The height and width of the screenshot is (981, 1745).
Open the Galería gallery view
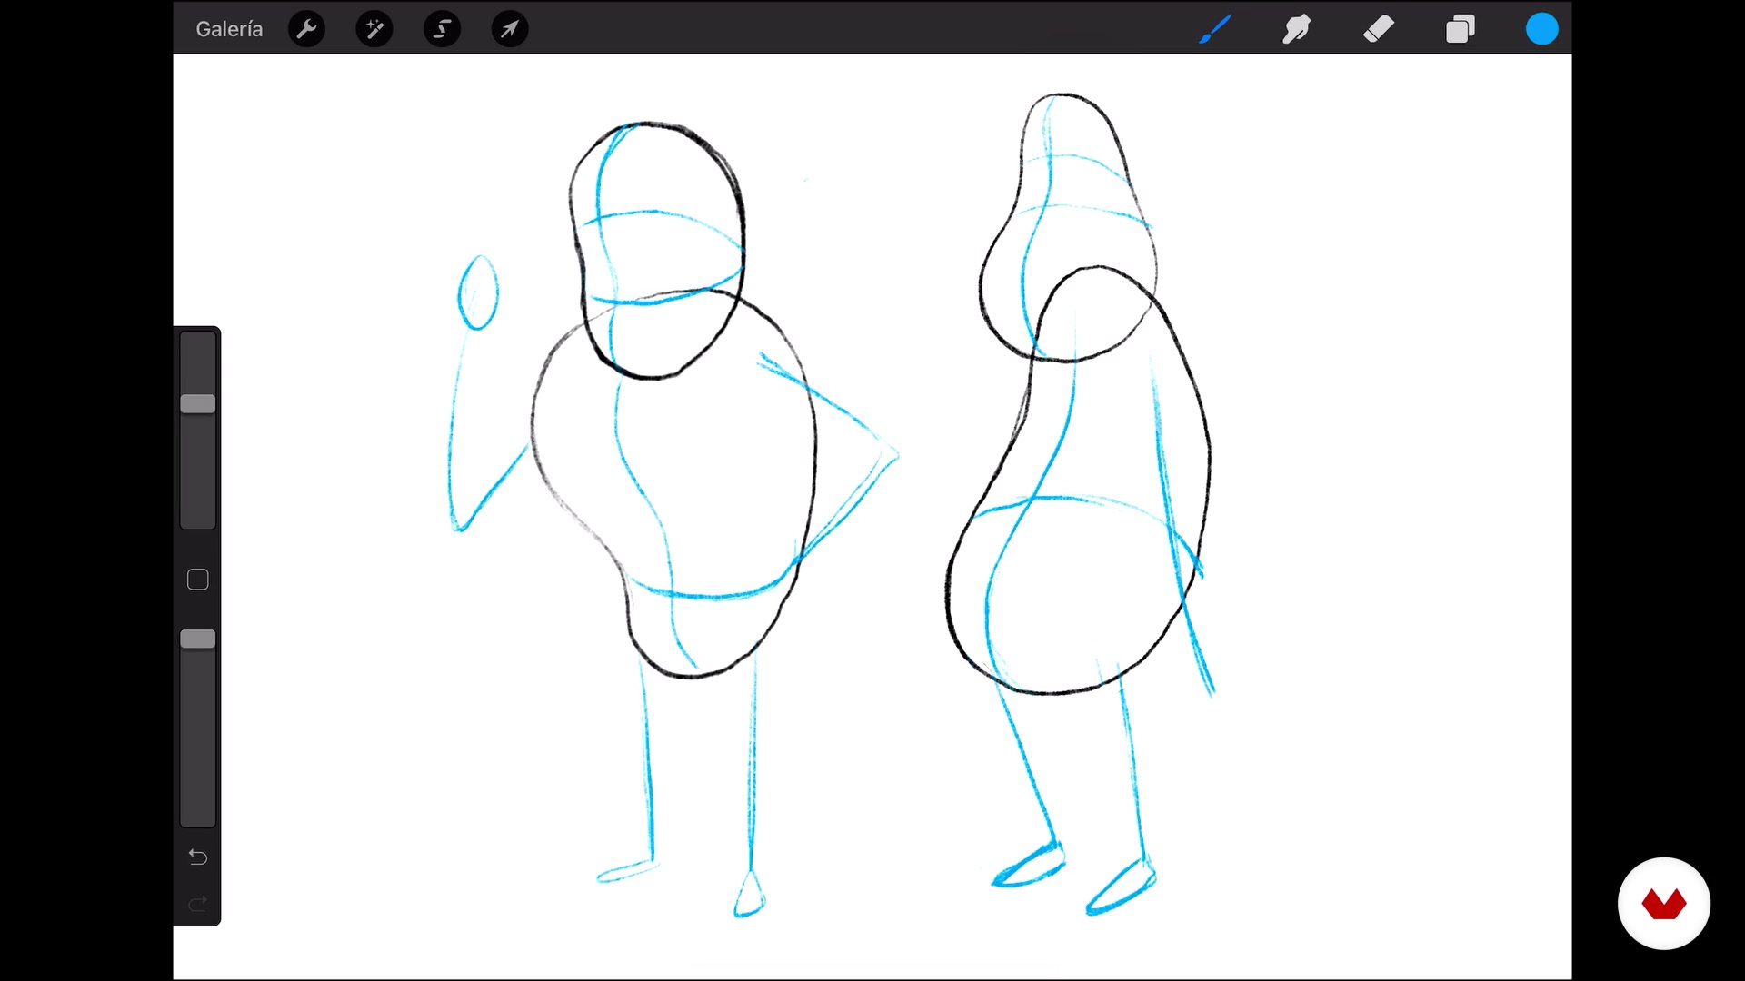(229, 29)
